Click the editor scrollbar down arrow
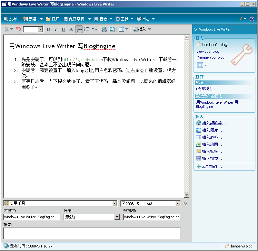 pos(187,195)
